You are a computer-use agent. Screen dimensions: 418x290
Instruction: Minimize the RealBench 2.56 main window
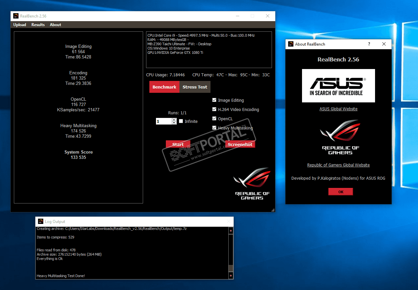pyautogui.click(x=237, y=16)
